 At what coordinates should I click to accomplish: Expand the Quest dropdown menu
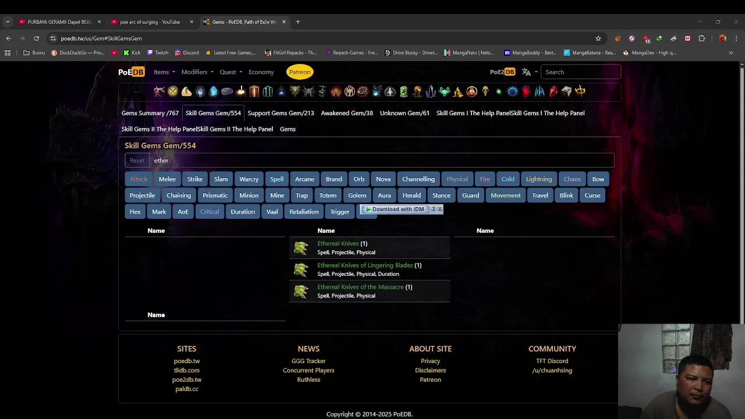click(x=231, y=72)
